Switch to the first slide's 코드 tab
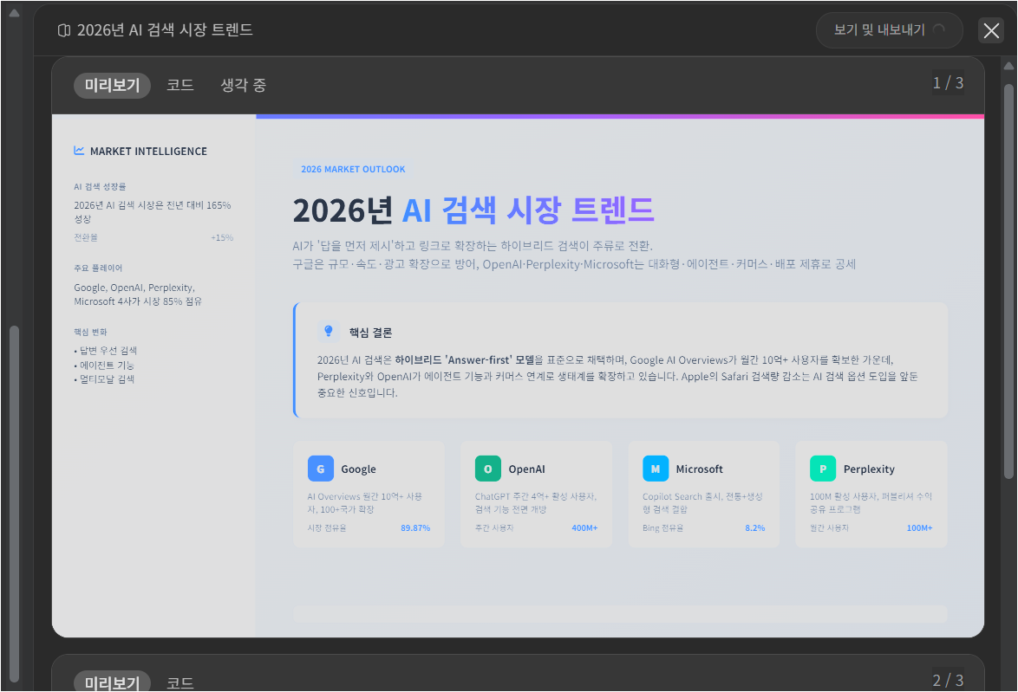 click(179, 85)
